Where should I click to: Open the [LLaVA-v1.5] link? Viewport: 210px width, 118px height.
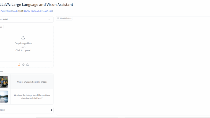coord(36,11)
